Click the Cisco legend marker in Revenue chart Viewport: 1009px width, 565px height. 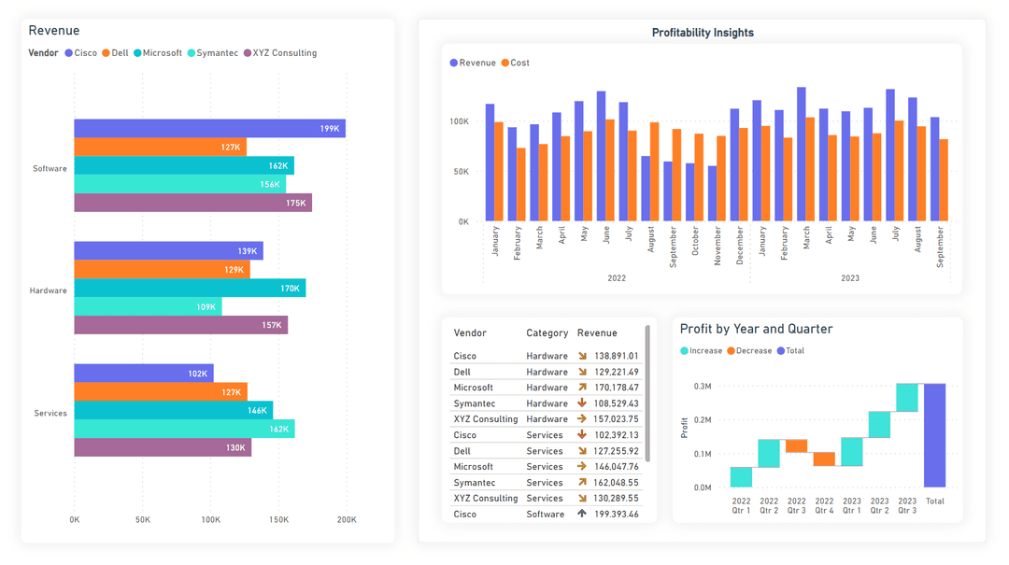[68, 53]
